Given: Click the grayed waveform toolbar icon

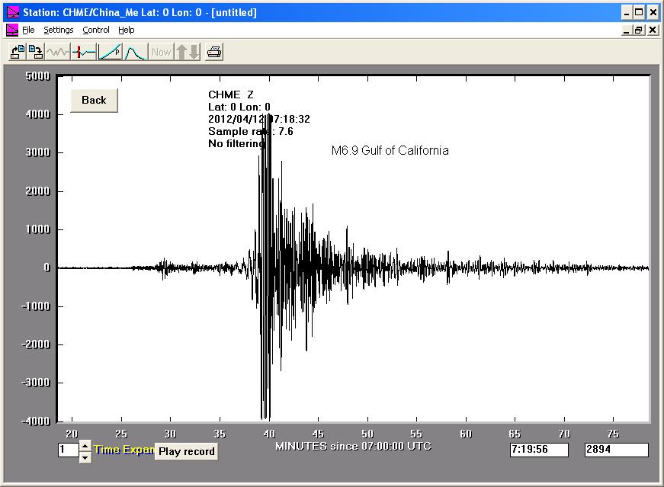Looking at the screenshot, I should (58, 52).
